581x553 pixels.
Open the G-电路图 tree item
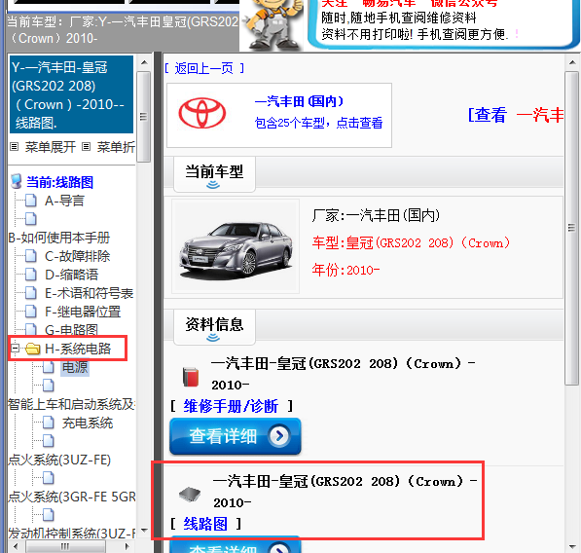[71, 329]
